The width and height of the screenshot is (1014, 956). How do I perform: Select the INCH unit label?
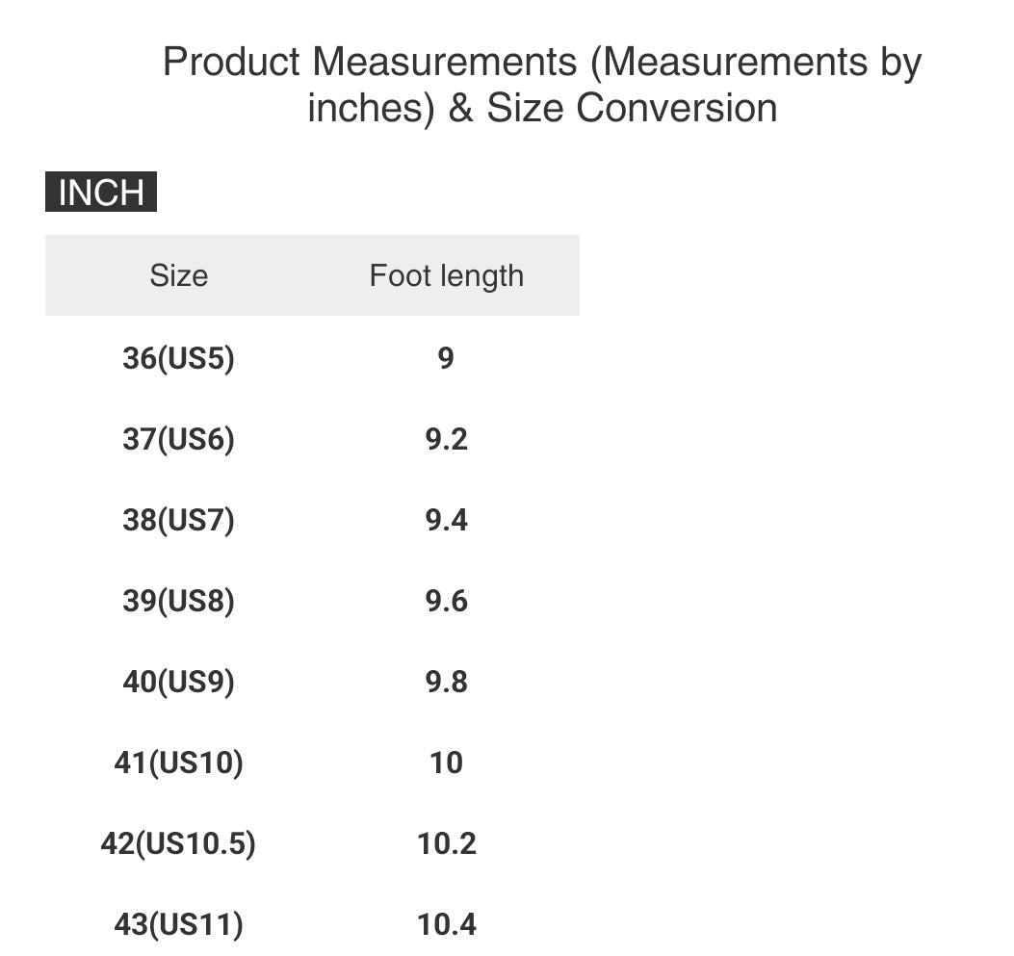tap(101, 192)
